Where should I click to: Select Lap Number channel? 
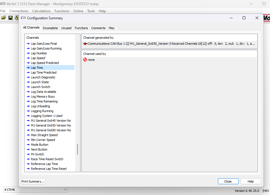50,53
